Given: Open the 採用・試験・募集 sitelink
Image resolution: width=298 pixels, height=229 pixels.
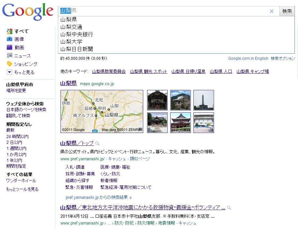Looking at the screenshot, I should tap(80, 174).
